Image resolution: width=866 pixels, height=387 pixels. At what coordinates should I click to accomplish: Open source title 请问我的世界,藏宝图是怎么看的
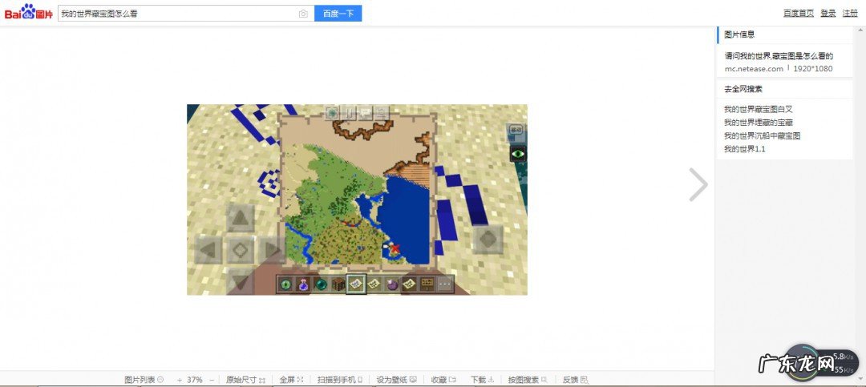(x=778, y=56)
